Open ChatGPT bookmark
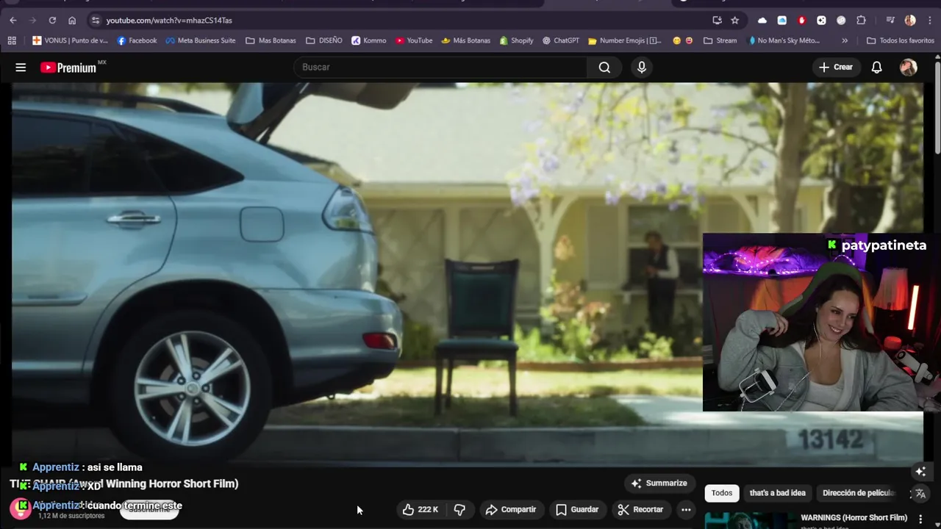The height and width of the screenshot is (529, 941). tap(561, 40)
